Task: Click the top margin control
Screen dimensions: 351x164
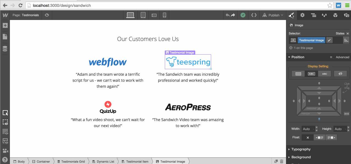Action: [x=319, y=88]
